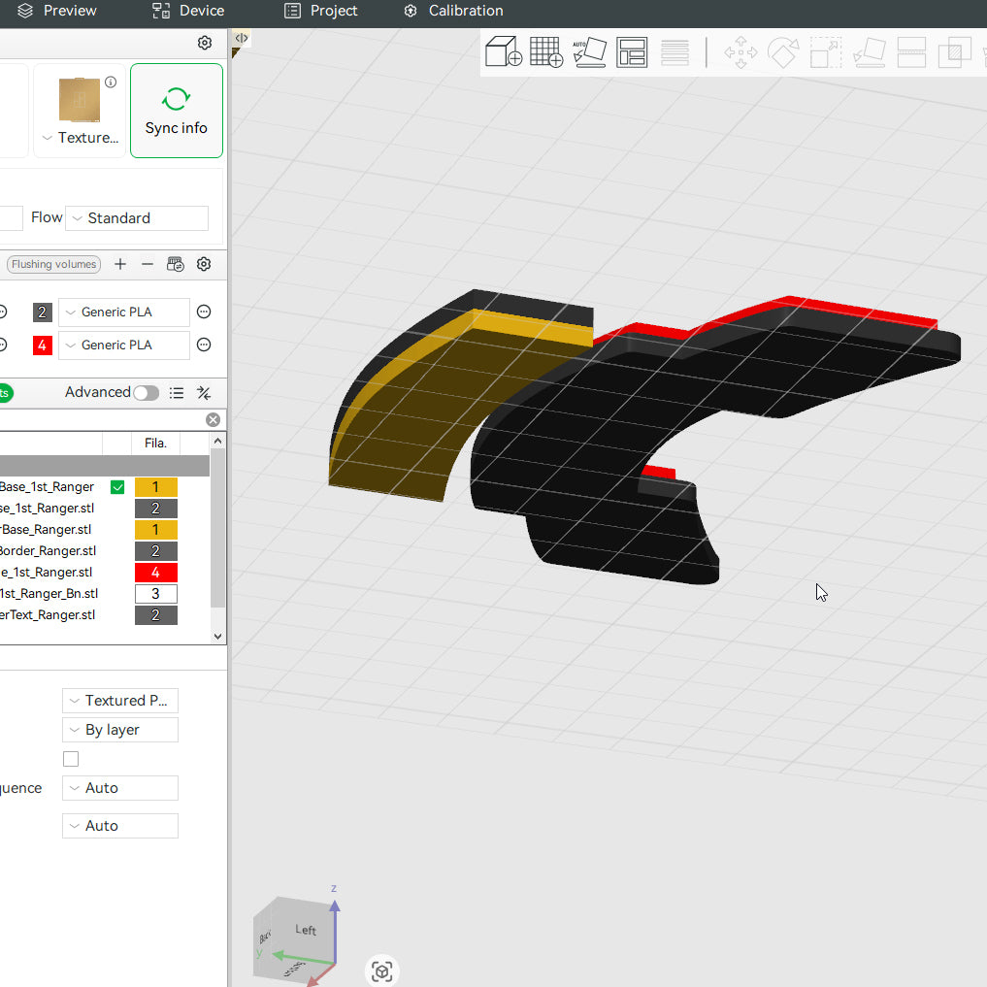Run auto-orient from the toolbar
Viewport: 987px width, 987px height.
pyautogui.click(x=590, y=52)
